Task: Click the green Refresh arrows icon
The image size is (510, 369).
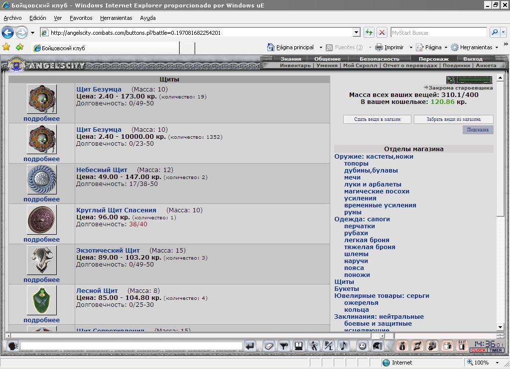Action: tap(369, 32)
